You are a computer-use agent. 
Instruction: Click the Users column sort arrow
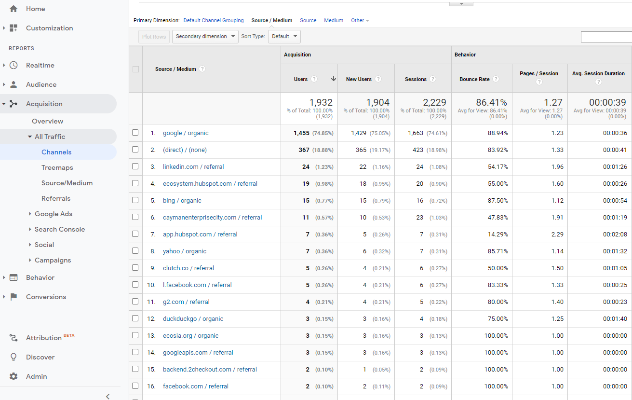click(333, 79)
